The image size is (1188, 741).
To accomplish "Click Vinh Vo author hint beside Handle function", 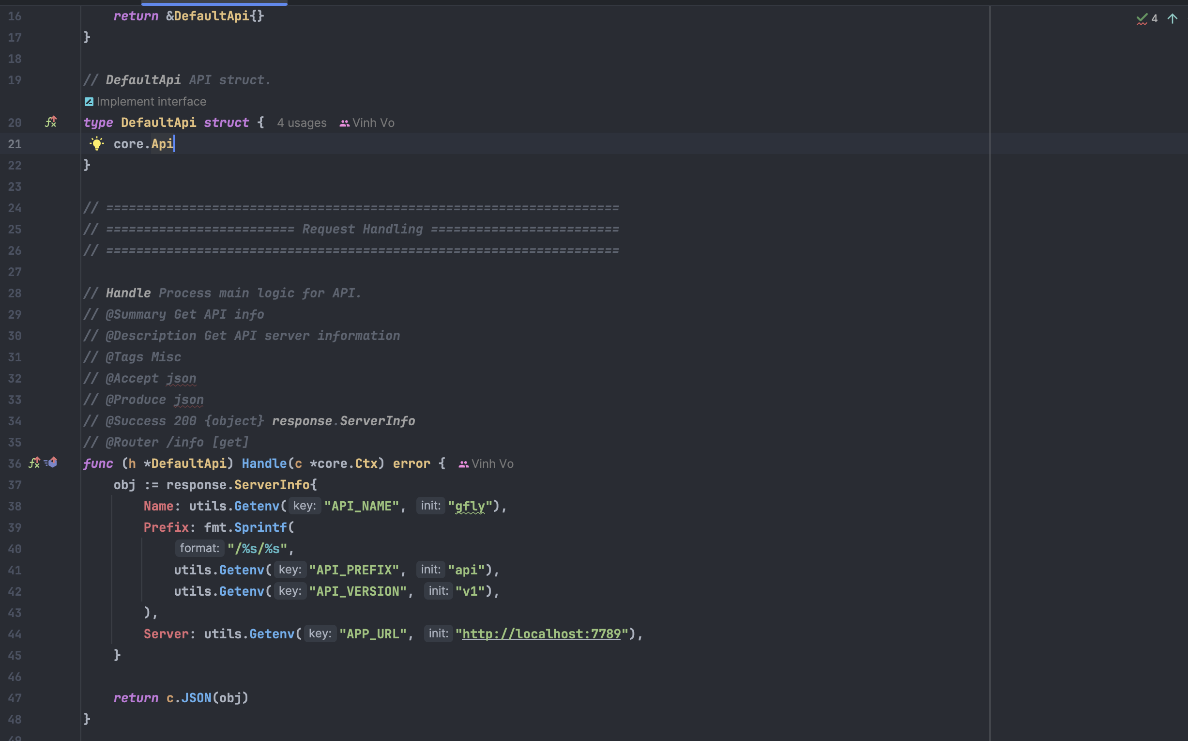I will tap(492, 464).
